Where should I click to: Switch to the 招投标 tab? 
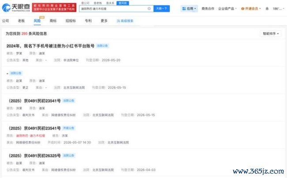(71, 21)
